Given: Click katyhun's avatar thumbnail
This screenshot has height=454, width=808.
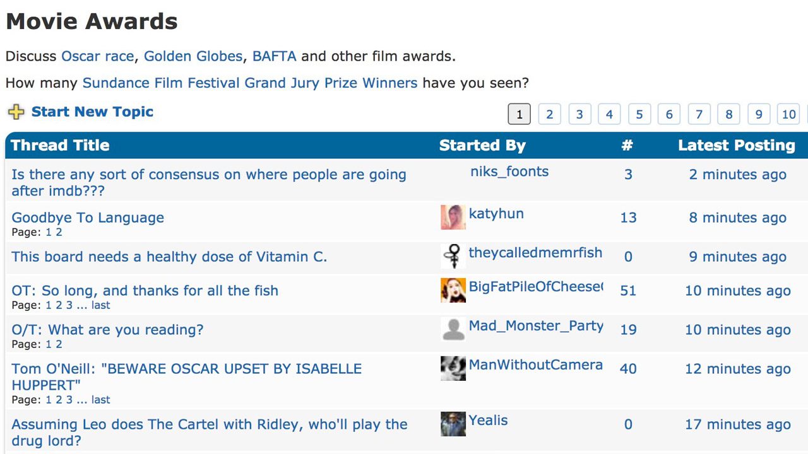Looking at the screenshot, I should click(x=453, y=217).
